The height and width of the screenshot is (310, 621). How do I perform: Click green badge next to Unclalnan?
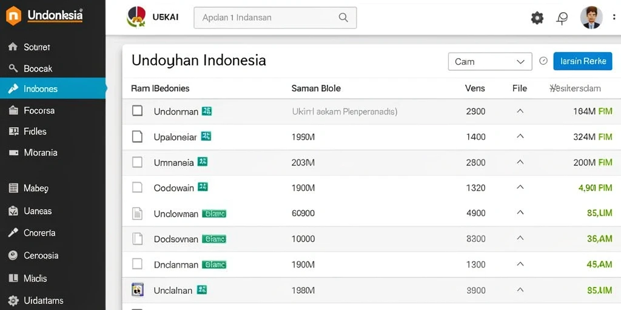tap(202, 290)
